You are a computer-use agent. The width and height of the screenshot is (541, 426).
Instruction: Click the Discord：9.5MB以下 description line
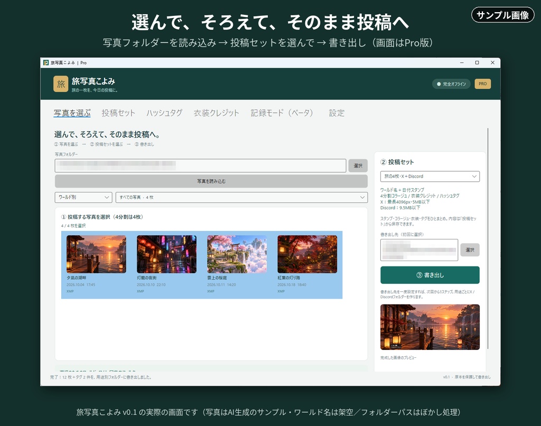tap(400, 208)
